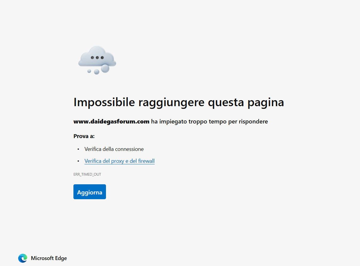The height and width of the screenshot is (266, 360).
Task: Select the ERR_TIMED_OUT error code text
Action: pyautogui.click(x=87, y=174)
